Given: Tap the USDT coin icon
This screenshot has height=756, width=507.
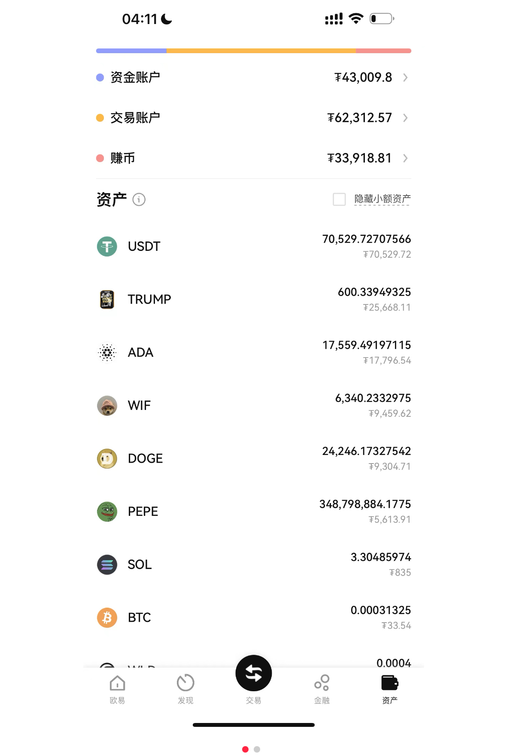Looking at the screenshot, I should (x=107, y=247).
